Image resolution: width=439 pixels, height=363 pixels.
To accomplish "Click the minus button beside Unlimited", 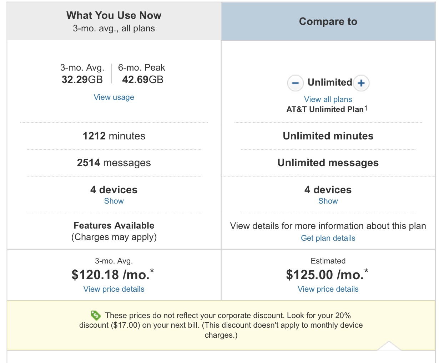I will [x=295, y=83].
